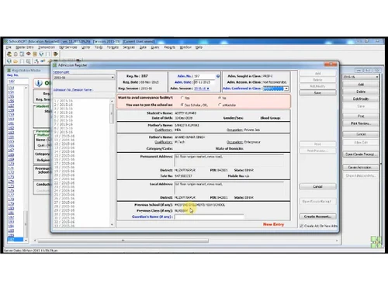Focus the Adm. No. input field

pos(204,76)
